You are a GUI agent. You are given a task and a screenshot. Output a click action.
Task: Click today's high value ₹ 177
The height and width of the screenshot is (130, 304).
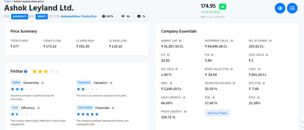(15, 47)
